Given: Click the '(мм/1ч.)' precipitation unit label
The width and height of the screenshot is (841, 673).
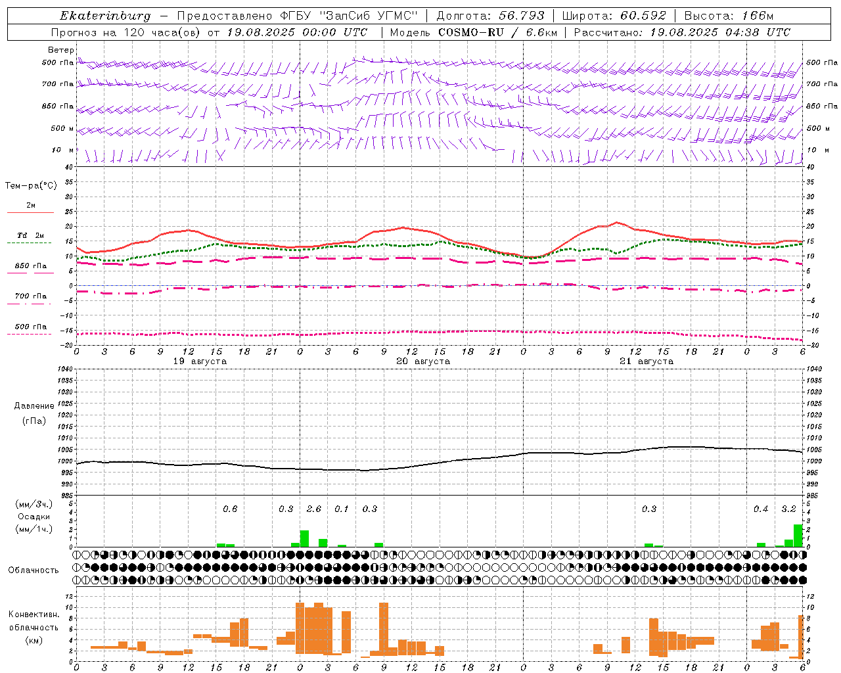Looking at the screenshot, I should tap(34, 529).
